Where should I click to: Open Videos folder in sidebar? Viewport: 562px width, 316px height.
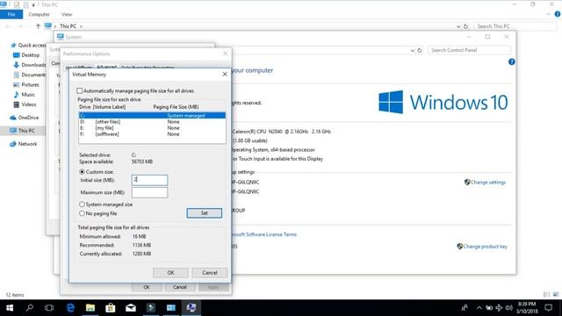pos(25,104)
